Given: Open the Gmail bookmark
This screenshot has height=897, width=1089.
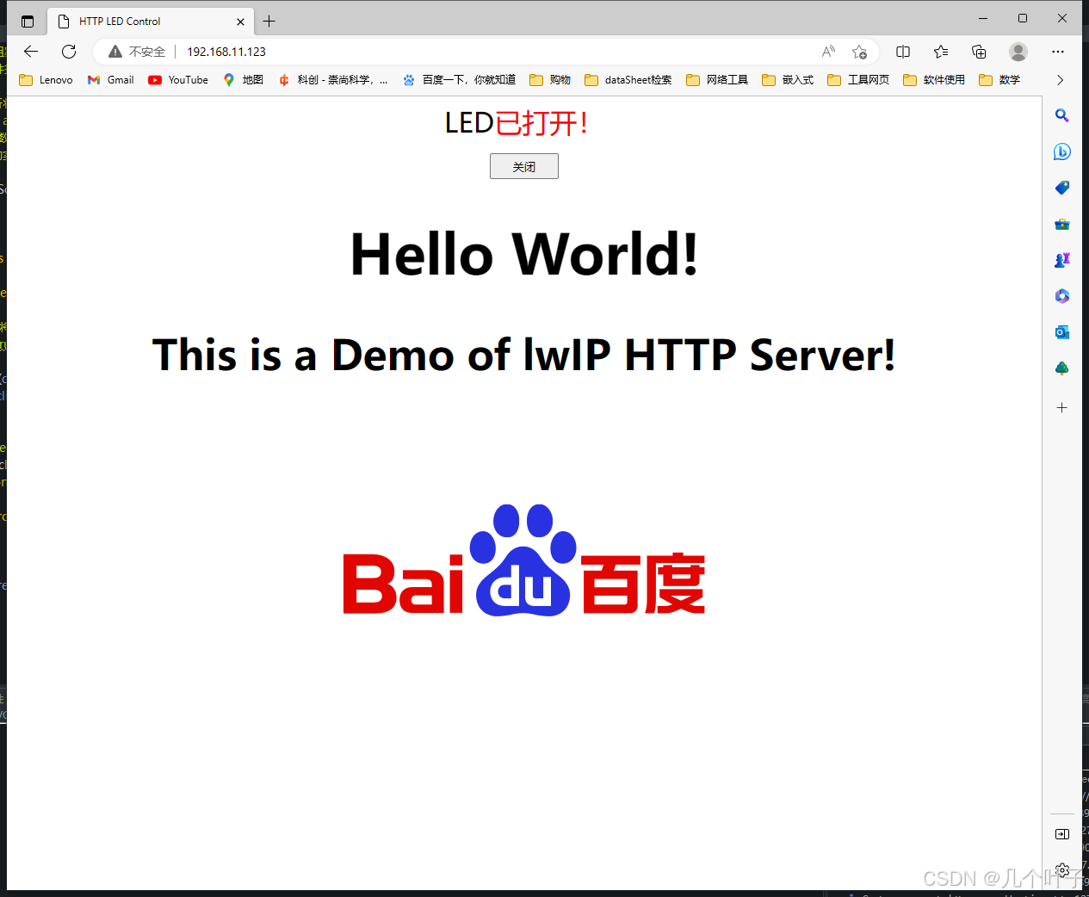Looking at the screenshot, I should (x=111, y=80).
